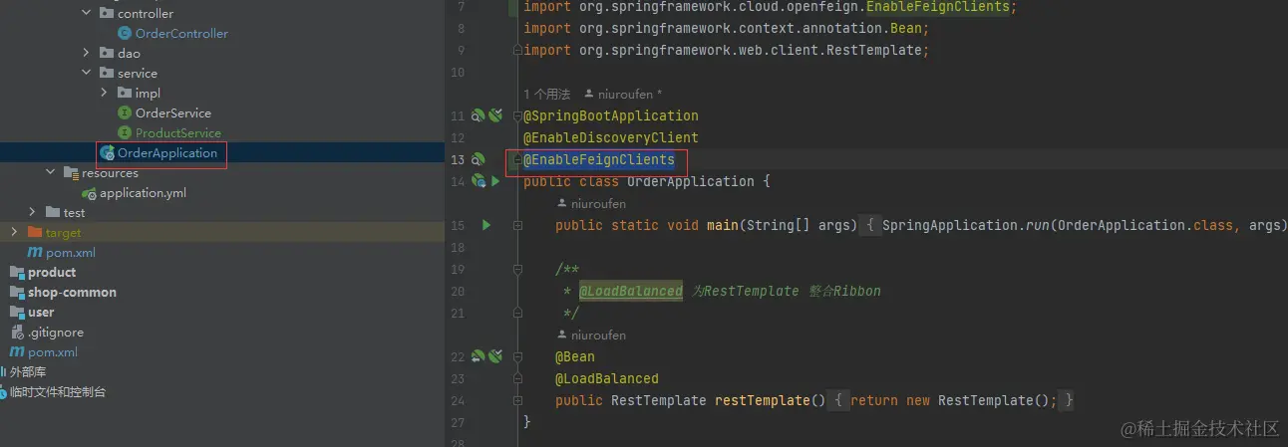Click the green run arrow beside main method
The image size is (1288, 447).
pyautogui.click(x=486, y=225)
